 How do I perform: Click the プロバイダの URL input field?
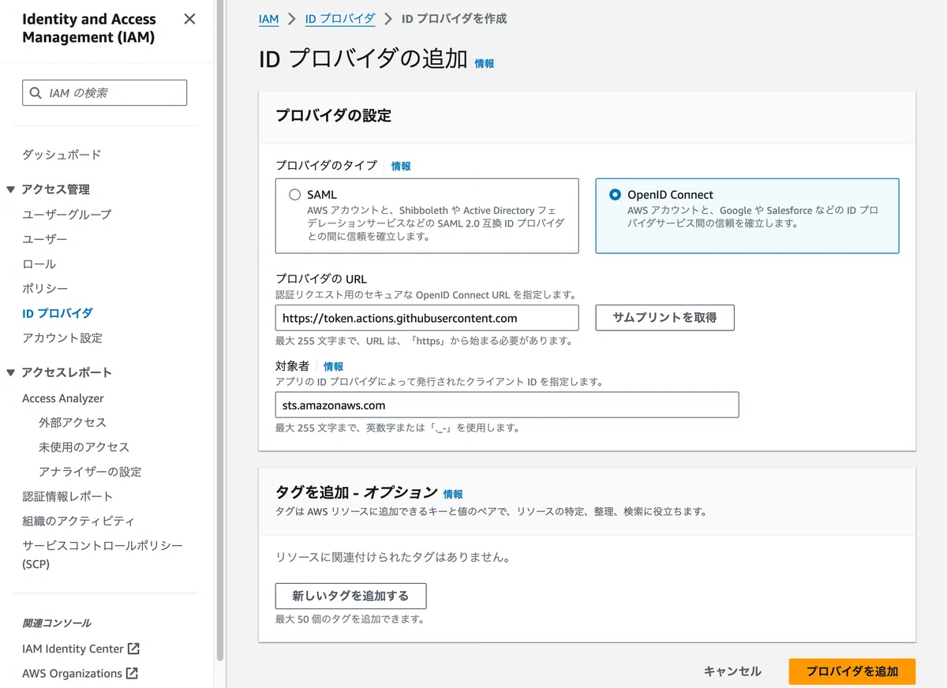click(x=427, y=318)
